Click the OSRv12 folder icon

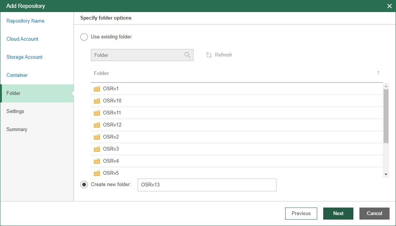(x=97, y=125)
